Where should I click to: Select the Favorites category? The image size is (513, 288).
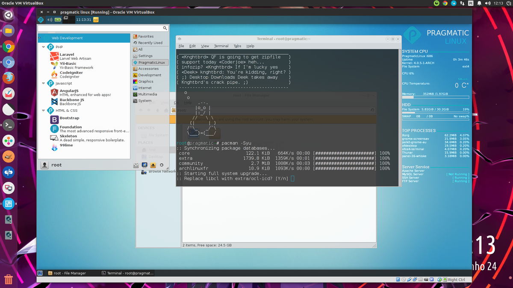(x=150, y=37)
